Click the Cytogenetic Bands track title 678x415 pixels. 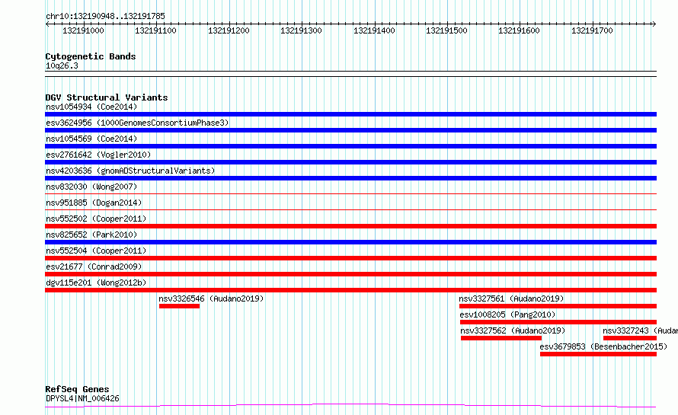91,56
